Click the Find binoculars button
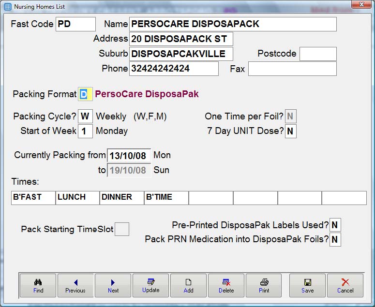 tap(38, 286)
